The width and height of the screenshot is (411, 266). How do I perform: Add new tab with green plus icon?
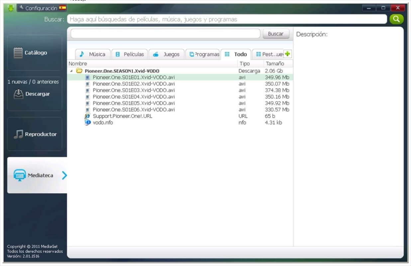click(288, 54)
